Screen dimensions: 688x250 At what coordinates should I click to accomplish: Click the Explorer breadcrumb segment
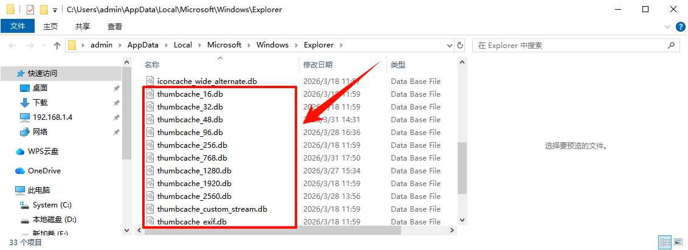318,45
